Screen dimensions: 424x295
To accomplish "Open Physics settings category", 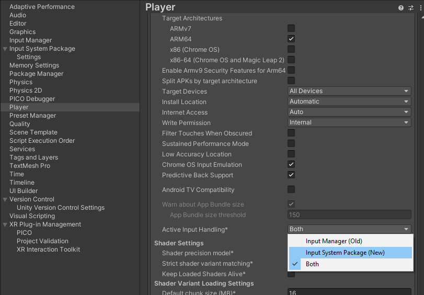I will [x=21, y=82].
